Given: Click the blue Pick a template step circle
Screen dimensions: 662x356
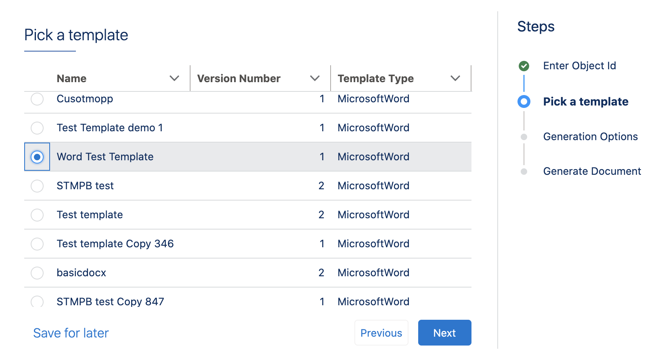Looking at the screenshot, I should 524,101.
